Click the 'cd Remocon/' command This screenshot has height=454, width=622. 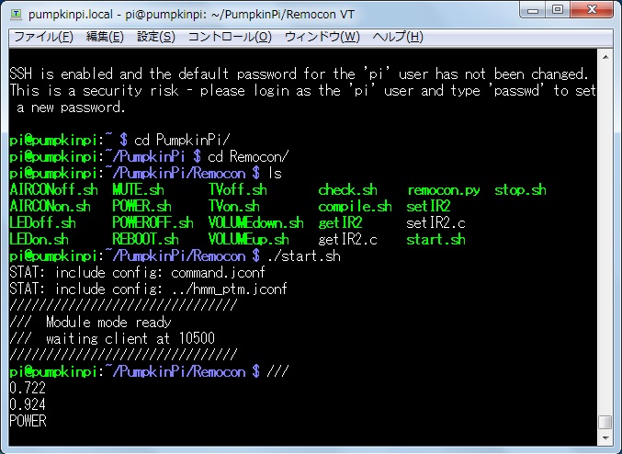click(248, 157)
